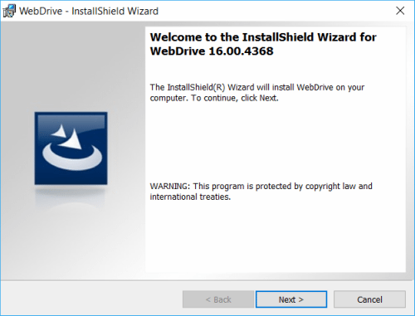Click the grey banner area above the logo
Screen dimensions: 415x316
point(72,66)
